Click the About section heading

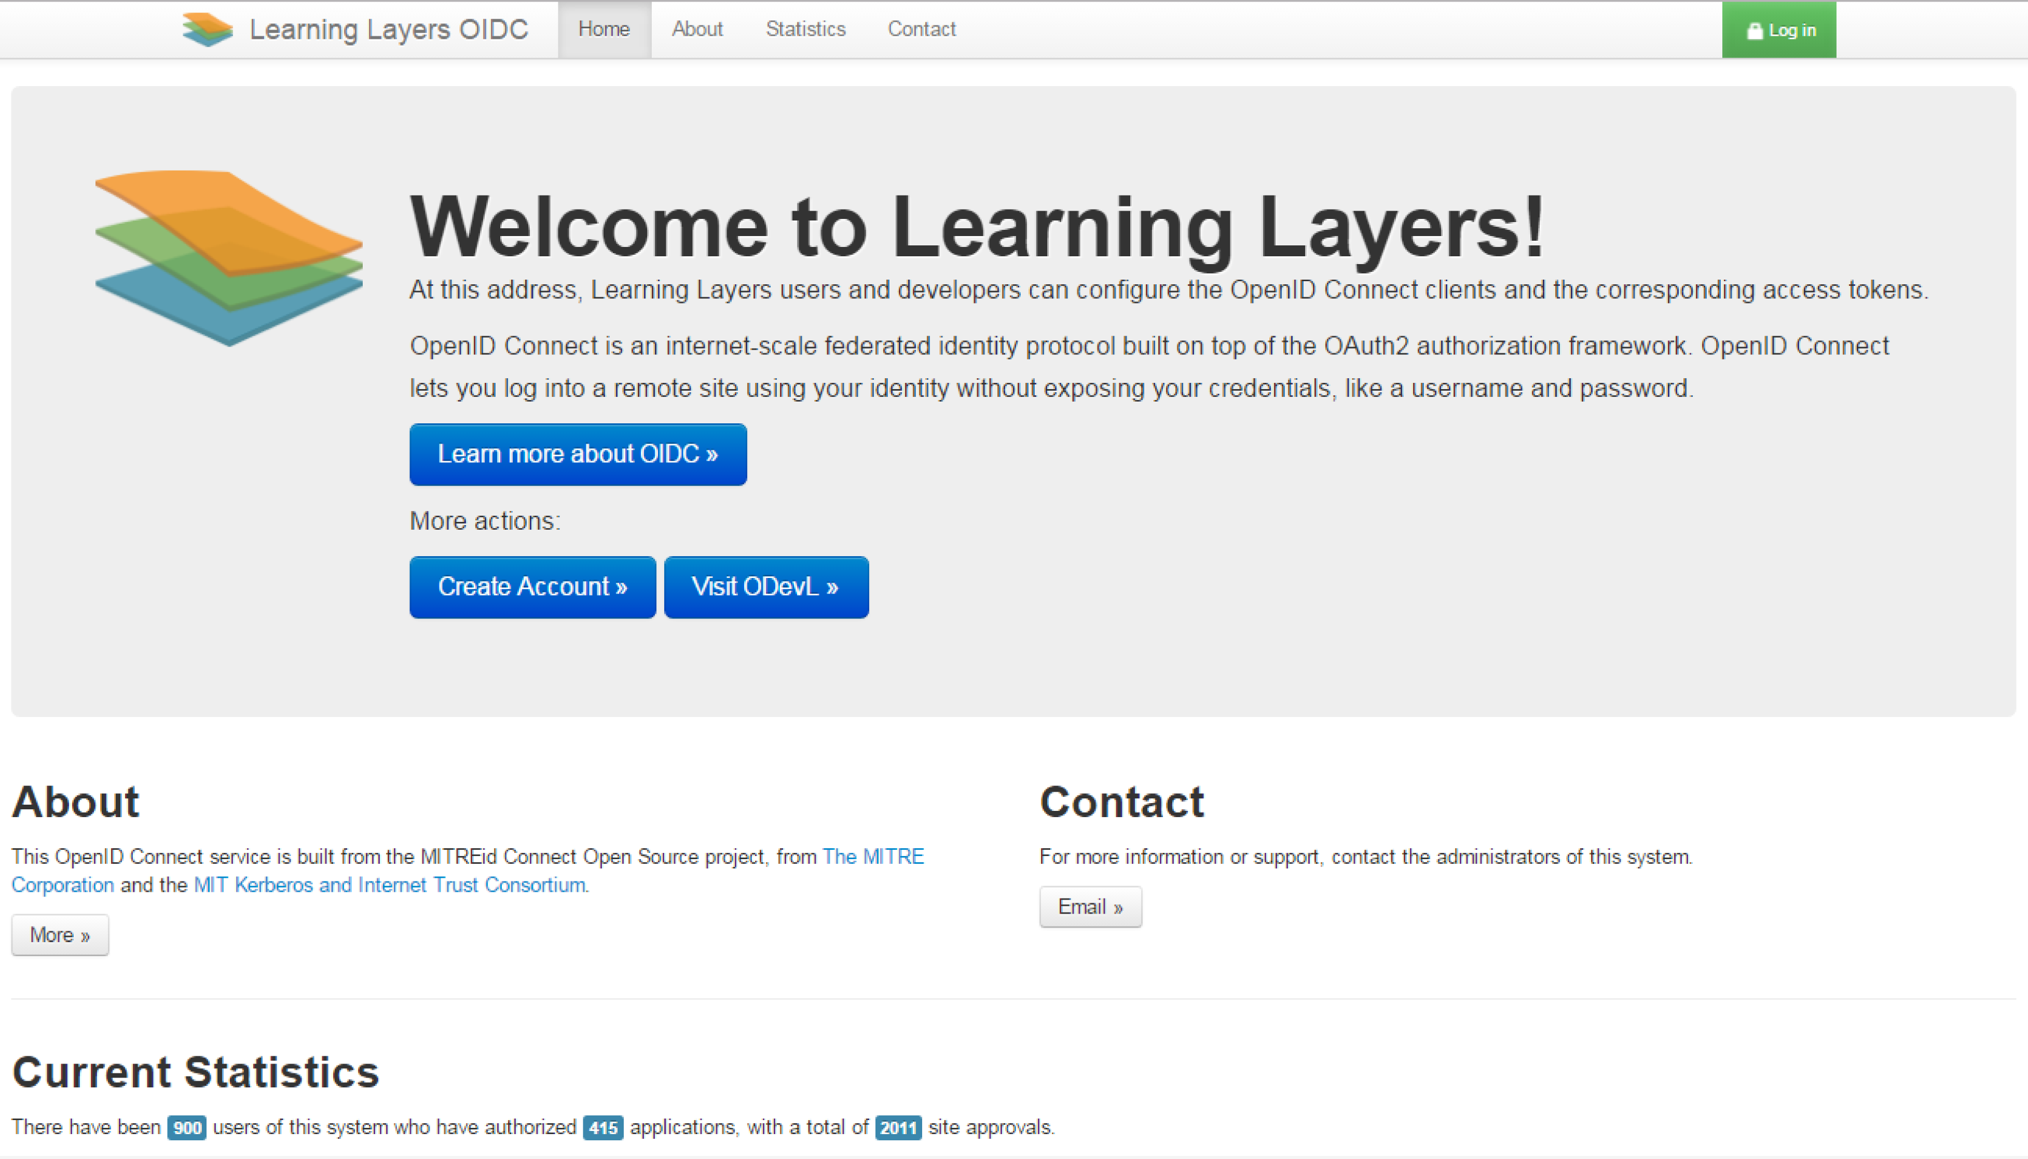tap(76, 801)
